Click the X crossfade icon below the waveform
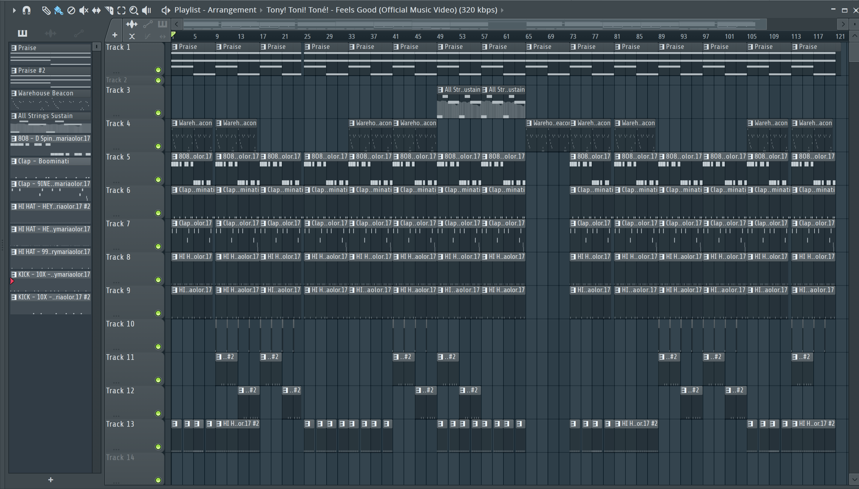Screen dimensions: 859x489 132,36
